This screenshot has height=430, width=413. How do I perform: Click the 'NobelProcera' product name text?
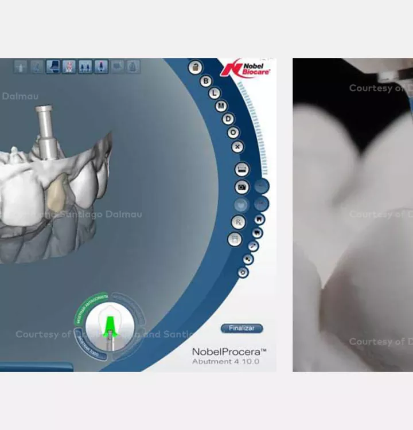click(x=229, y=351)
